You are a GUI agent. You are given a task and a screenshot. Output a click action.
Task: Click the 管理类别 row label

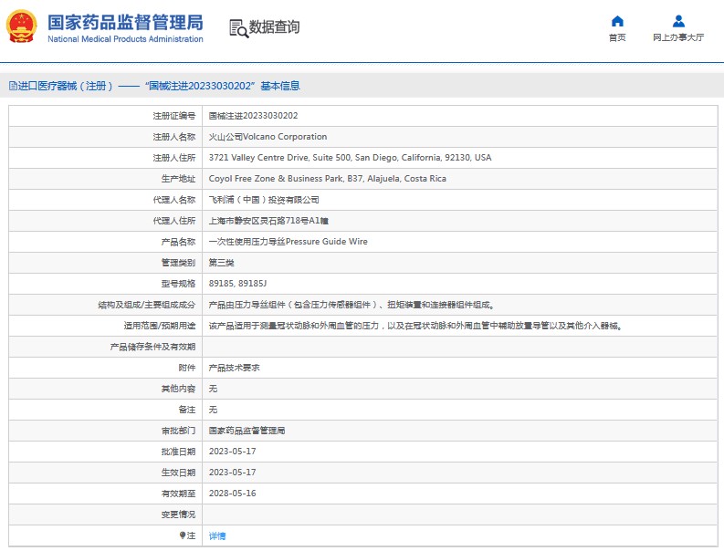[x=178, y=263]
